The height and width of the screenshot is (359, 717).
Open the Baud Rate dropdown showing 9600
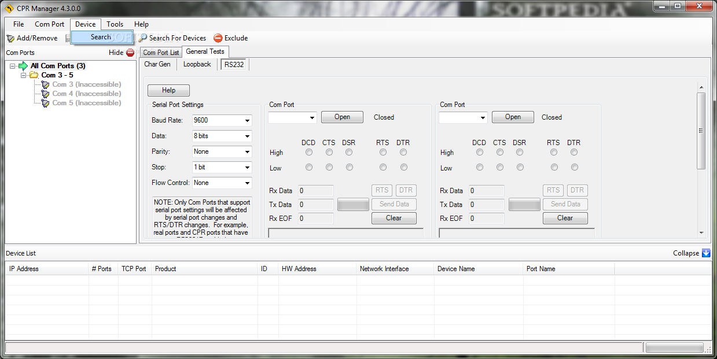click(222, 120)
